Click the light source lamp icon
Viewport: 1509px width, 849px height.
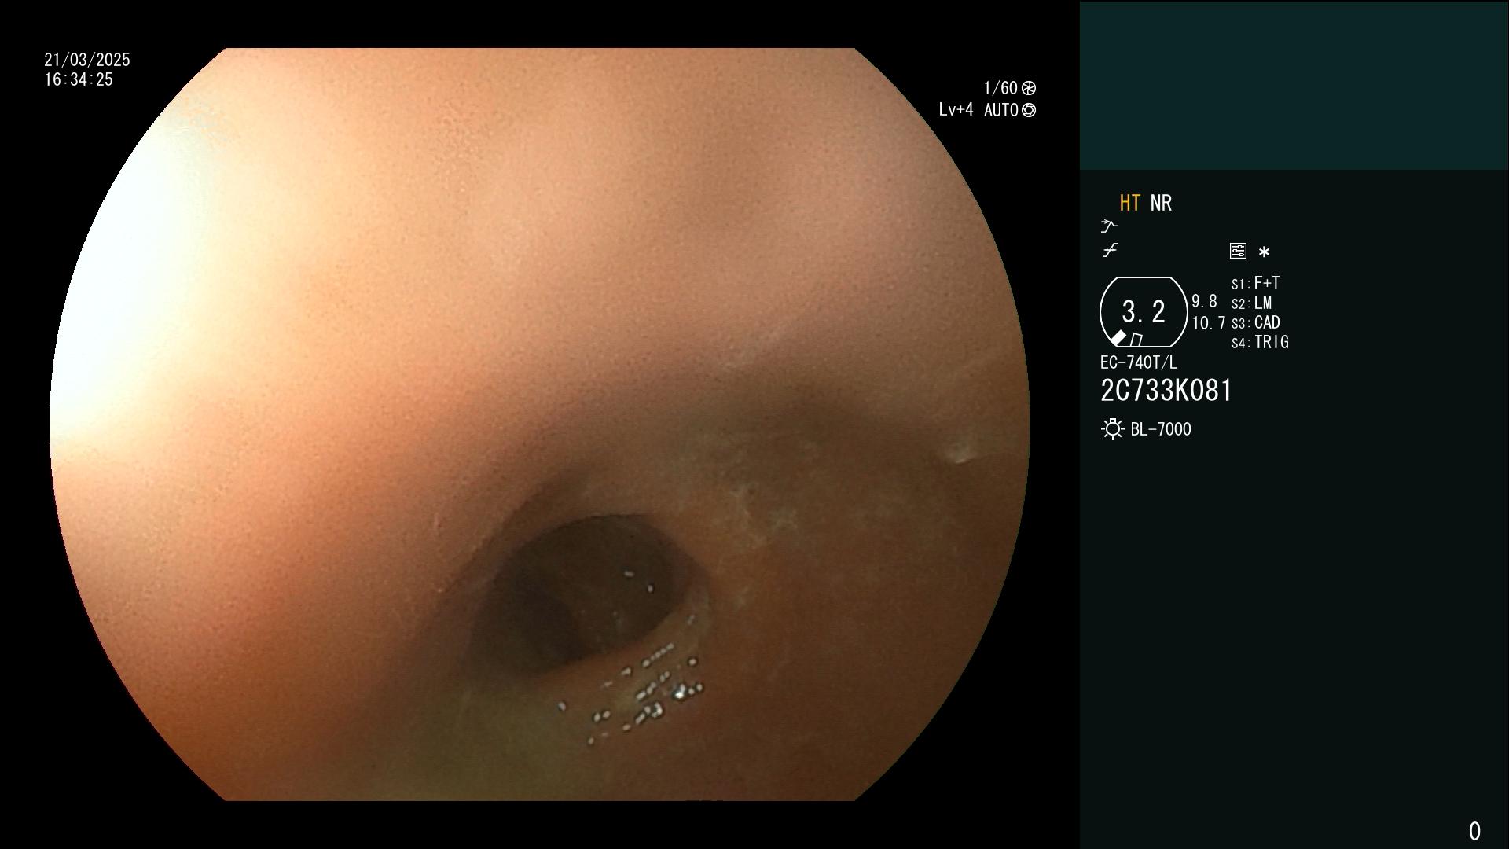click(x=1112, y=429)
